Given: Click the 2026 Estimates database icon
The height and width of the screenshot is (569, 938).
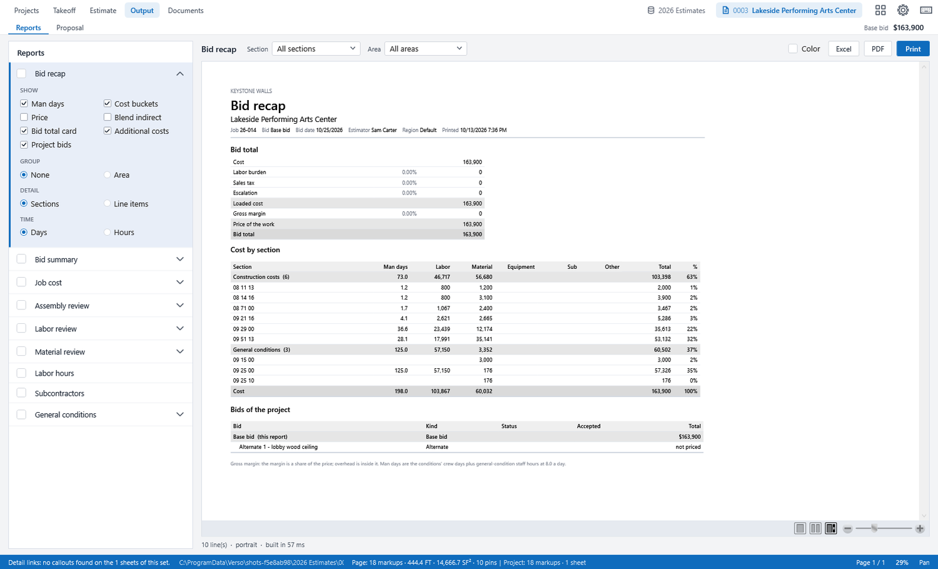Looking at the screenshot, I should tap(651, 11).
